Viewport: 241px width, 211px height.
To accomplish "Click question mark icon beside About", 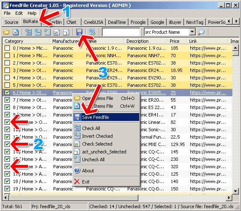I will pos(77,171).
